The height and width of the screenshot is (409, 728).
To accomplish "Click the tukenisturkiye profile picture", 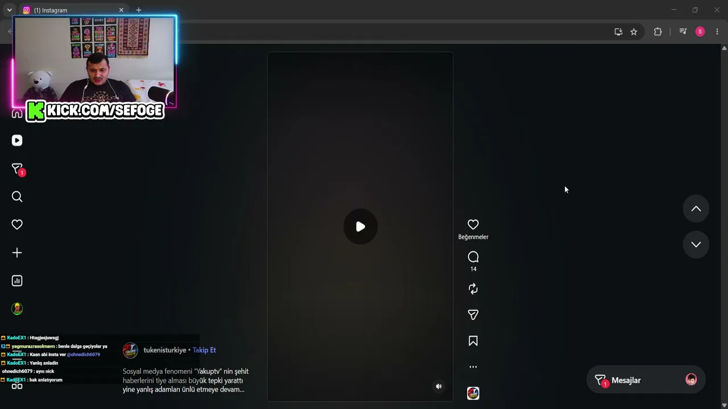I will [x=131, y=350].
